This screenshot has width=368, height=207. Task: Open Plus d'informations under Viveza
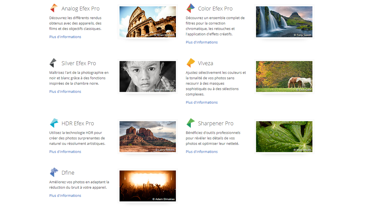click(x=202, y=102)
